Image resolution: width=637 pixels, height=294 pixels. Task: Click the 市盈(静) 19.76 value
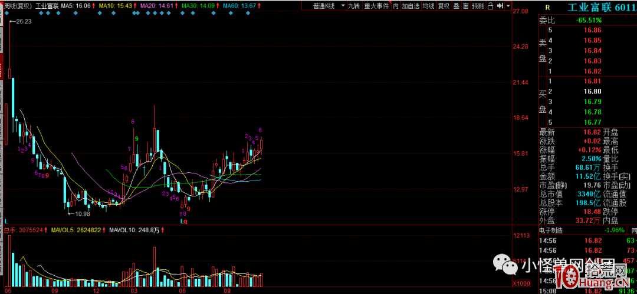pos(592,185)
